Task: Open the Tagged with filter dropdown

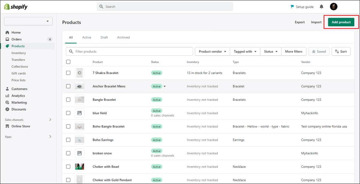Action: pyautogui.click(x=245, y=51)
